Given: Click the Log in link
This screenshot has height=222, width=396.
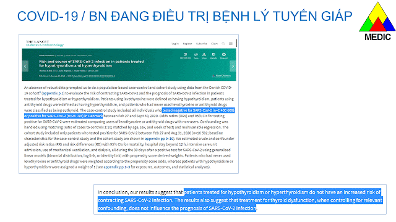Looking at the screenshot, I should tap(175, 44).
